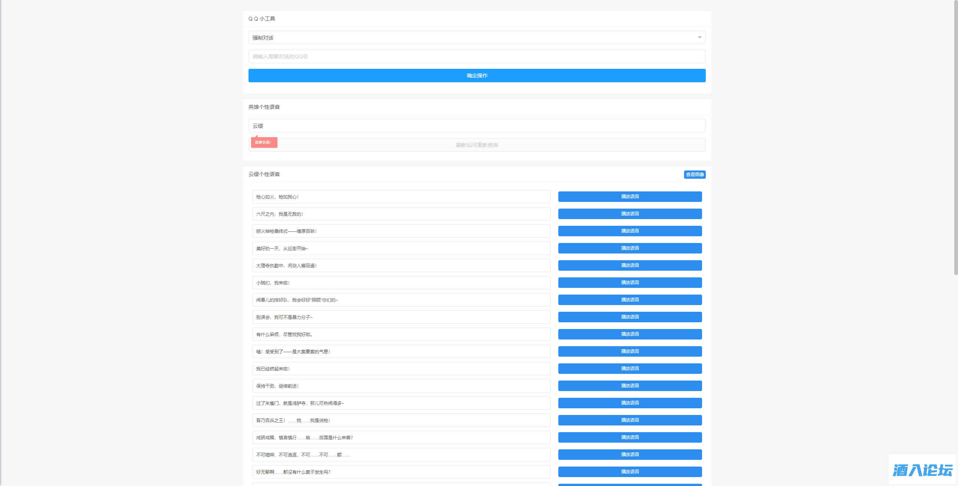Click the 好无聊啊 voice line text box
Viewport: 958px width, 486px height.
pyautogui.click(x=401, y=472)
